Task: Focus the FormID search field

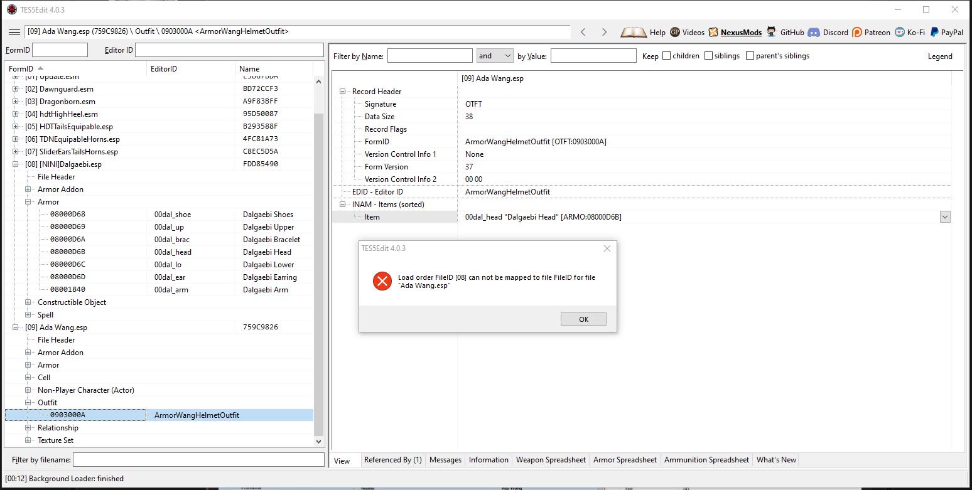Action: click(x=60, y=50)
